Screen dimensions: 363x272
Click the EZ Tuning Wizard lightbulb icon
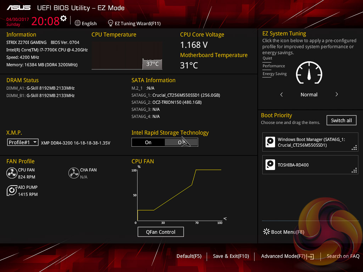pos(111,23)
